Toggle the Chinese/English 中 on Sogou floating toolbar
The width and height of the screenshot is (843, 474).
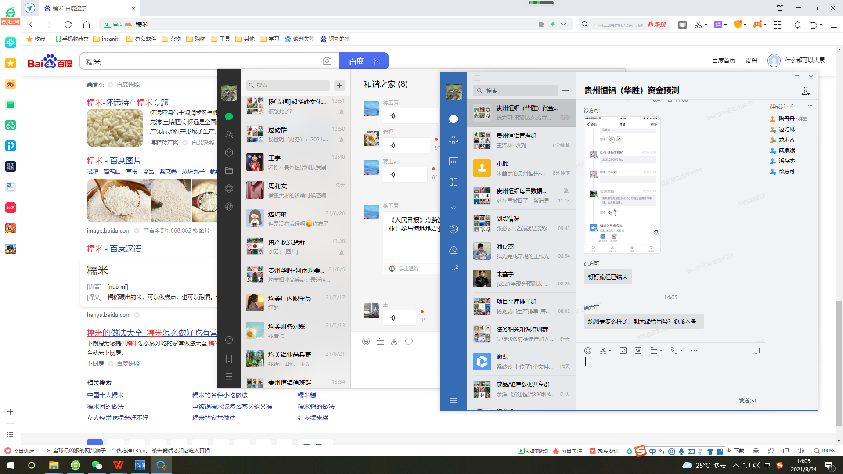click(x=652, y=451)
